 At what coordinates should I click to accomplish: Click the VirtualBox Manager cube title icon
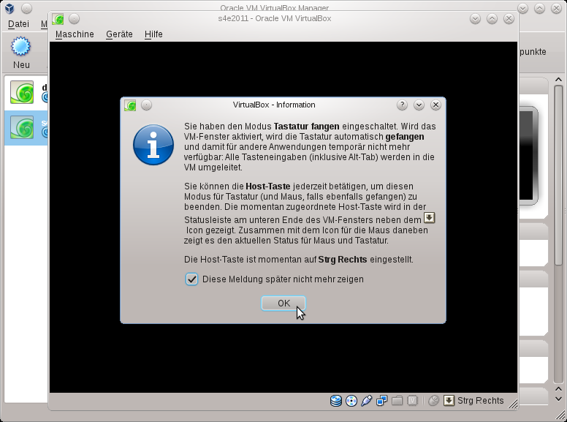9,8
